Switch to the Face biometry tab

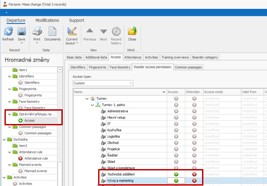120,67
